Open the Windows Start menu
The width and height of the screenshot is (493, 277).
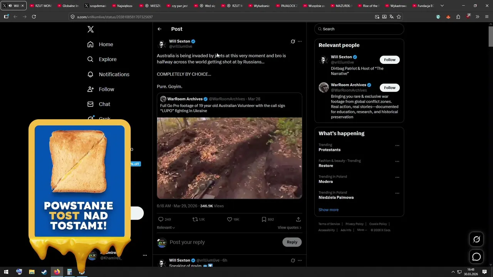tap(6, 272)
